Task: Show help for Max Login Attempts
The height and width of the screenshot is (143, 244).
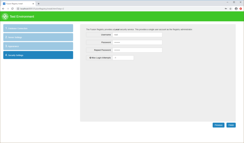Action: [90, 58]
